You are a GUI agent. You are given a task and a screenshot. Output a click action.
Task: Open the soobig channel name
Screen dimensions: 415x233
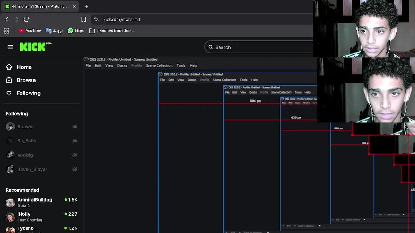25,155
